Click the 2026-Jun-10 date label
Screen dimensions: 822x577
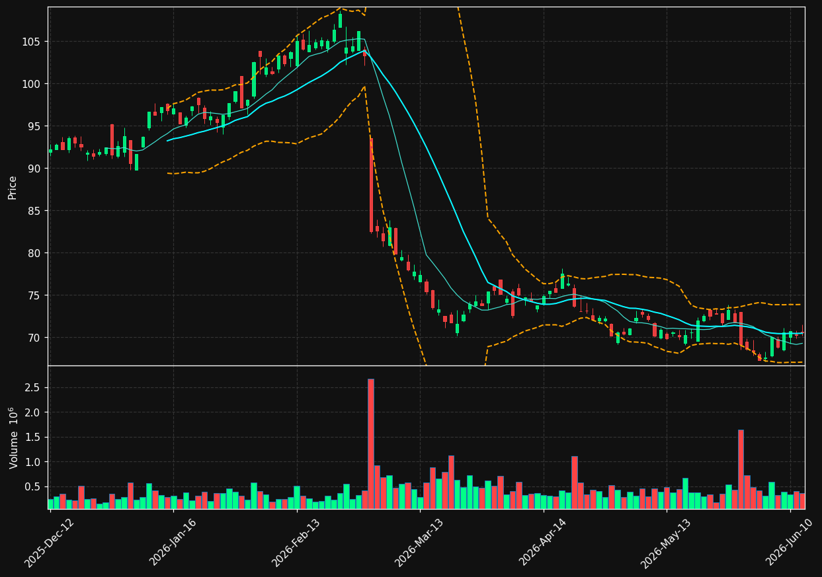tap(790, 543)
